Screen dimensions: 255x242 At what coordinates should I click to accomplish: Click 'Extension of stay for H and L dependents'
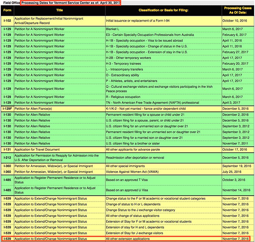(x=135, y=228)
